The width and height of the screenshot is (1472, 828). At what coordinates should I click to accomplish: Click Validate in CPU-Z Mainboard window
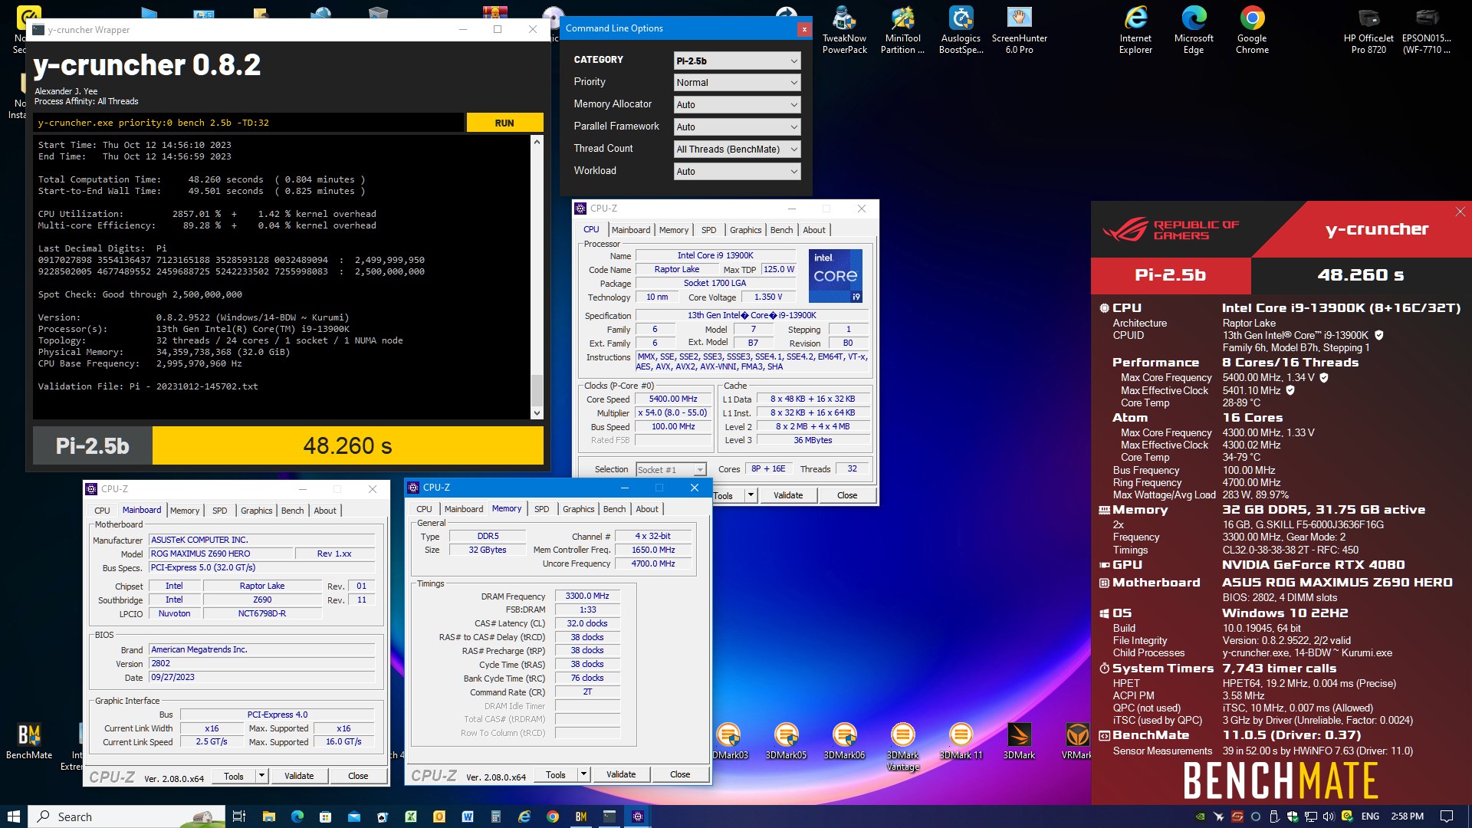pyautogui.click(x=299, y=776)
